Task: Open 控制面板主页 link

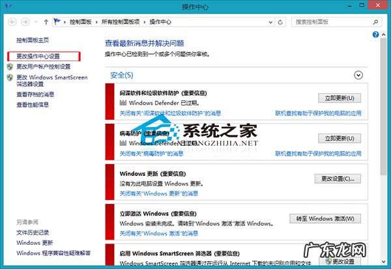Action: [33, 40]
